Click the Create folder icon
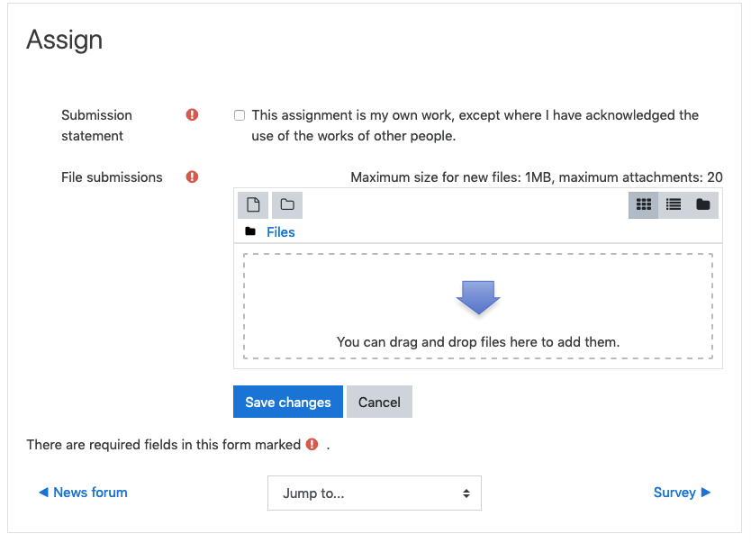751x543 pixels. point(287,205)
